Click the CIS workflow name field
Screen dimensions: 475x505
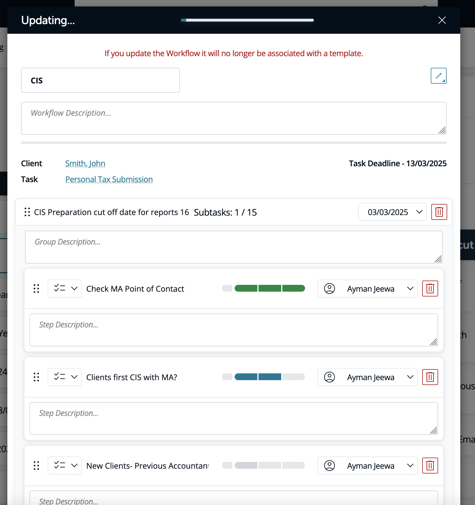pyautogui.click(x=100, y=80)
